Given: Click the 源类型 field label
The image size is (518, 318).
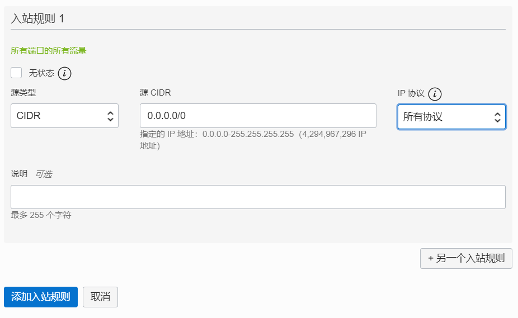Looking at the screenshot, I should click(23, 92).
